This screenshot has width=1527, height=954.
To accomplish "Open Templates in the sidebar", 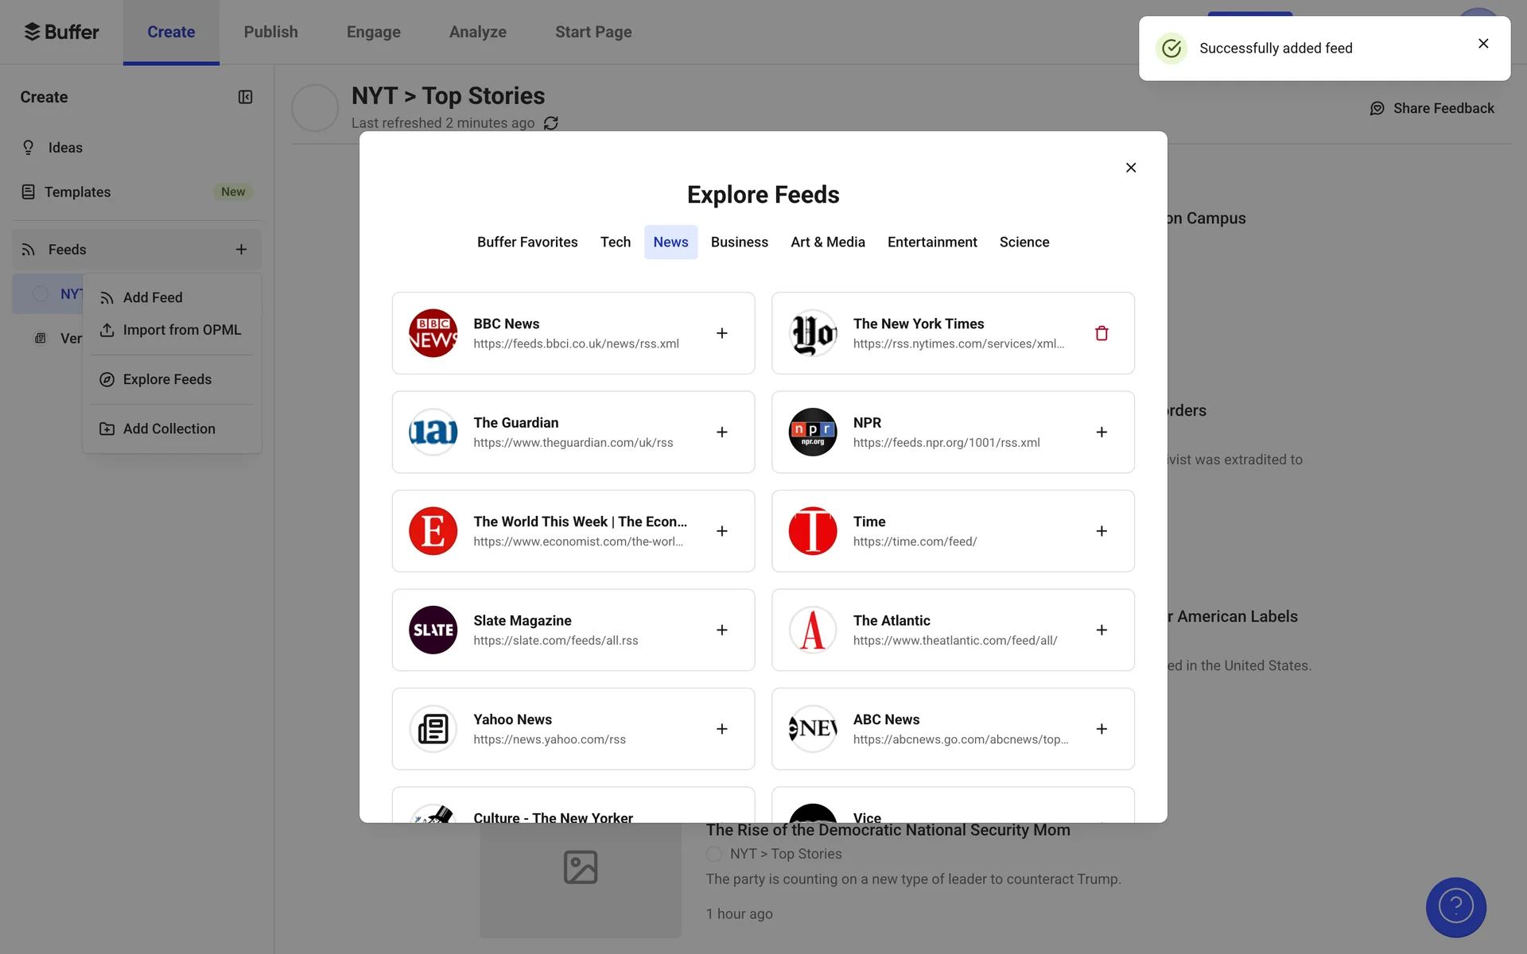I will pos(77,192).
